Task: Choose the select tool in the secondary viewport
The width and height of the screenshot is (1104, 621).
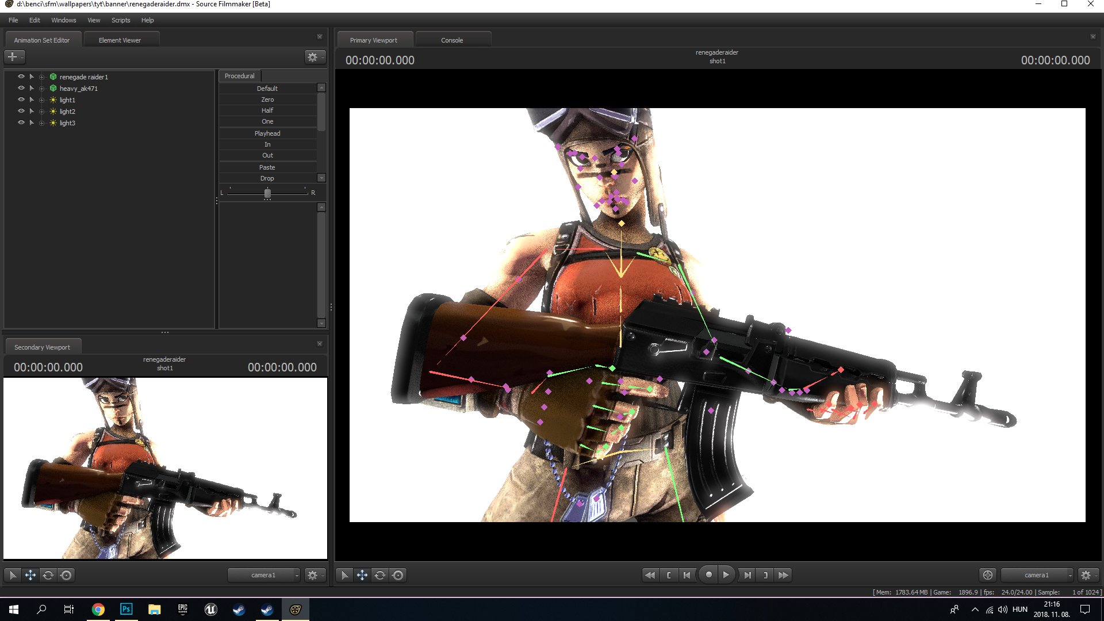Action: coord(13,575)
